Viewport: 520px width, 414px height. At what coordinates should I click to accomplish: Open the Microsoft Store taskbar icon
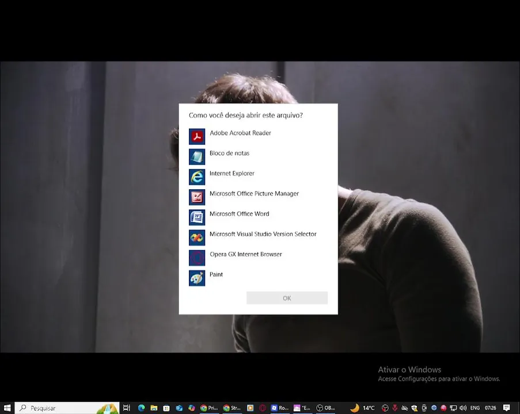(166, 408)
